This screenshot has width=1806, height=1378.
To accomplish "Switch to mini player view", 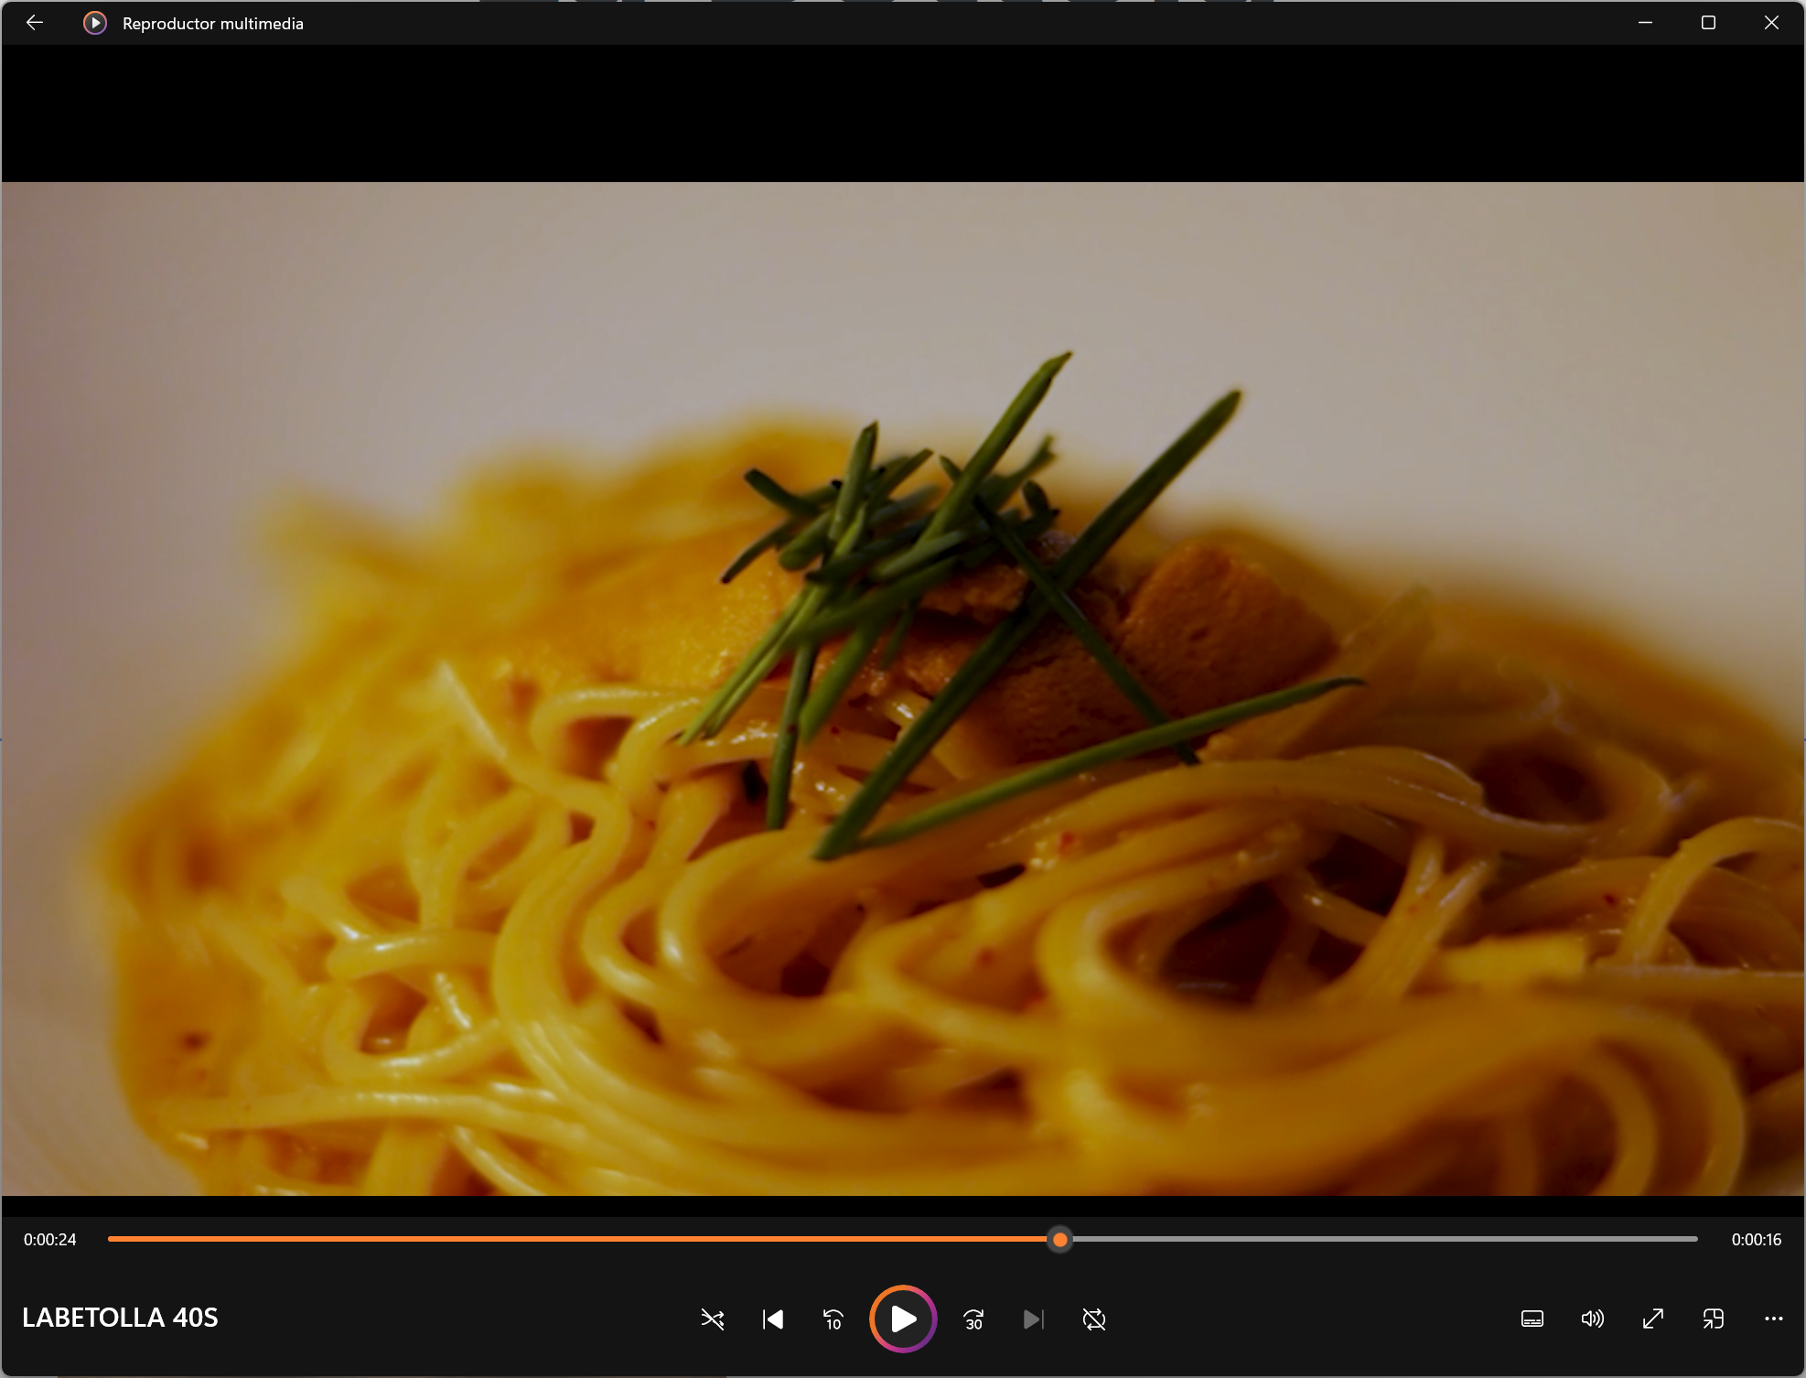I will pyautogui.click(x=1714, y=1319).
